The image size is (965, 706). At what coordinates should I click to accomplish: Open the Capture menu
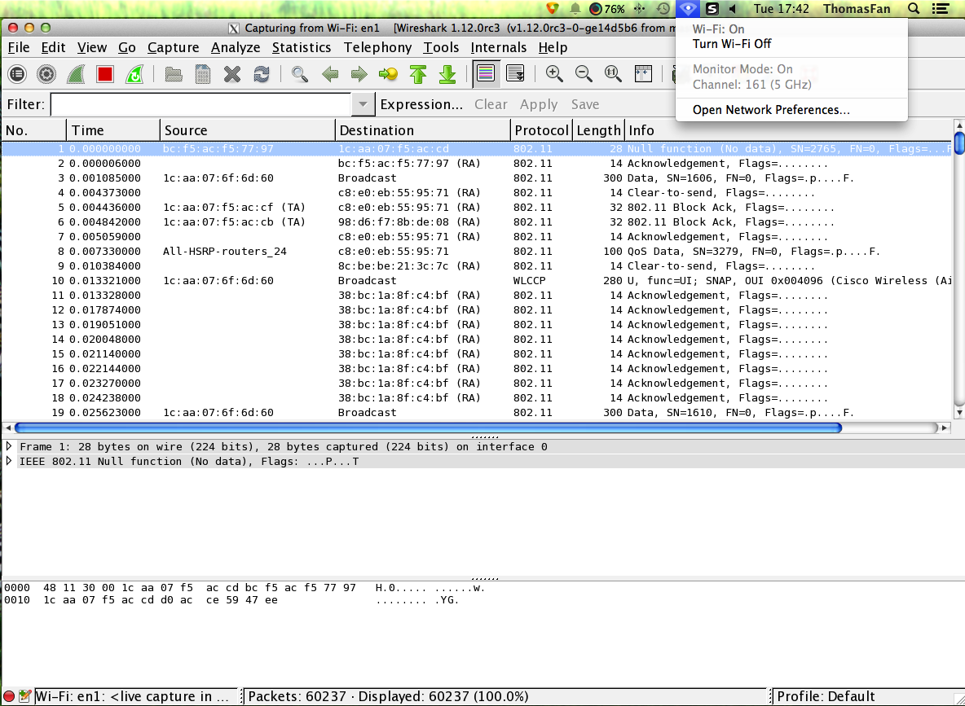click(x=173, y=47)
